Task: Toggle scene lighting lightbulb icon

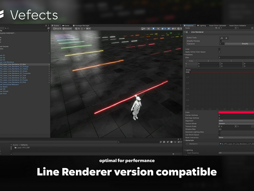Action: 153,29
